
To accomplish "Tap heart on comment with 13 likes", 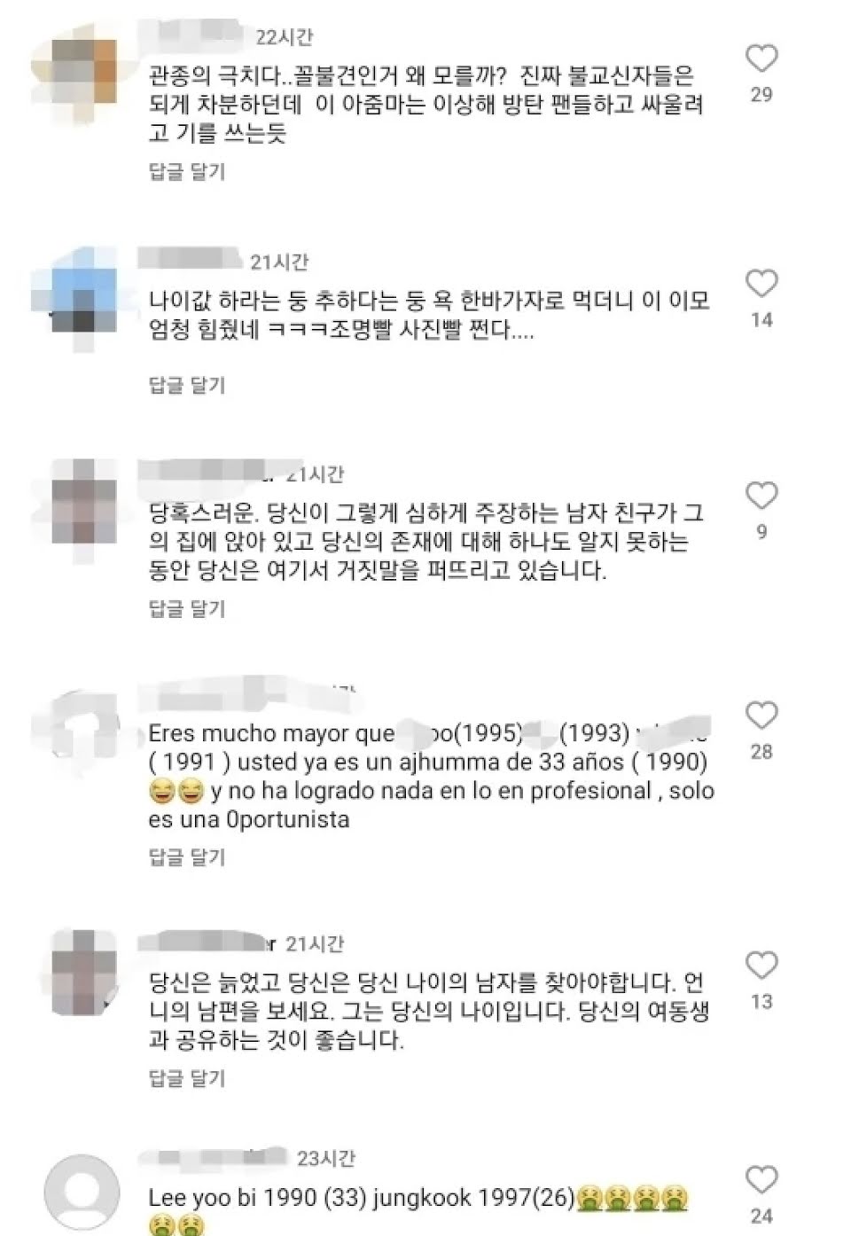I will point(761,966).
